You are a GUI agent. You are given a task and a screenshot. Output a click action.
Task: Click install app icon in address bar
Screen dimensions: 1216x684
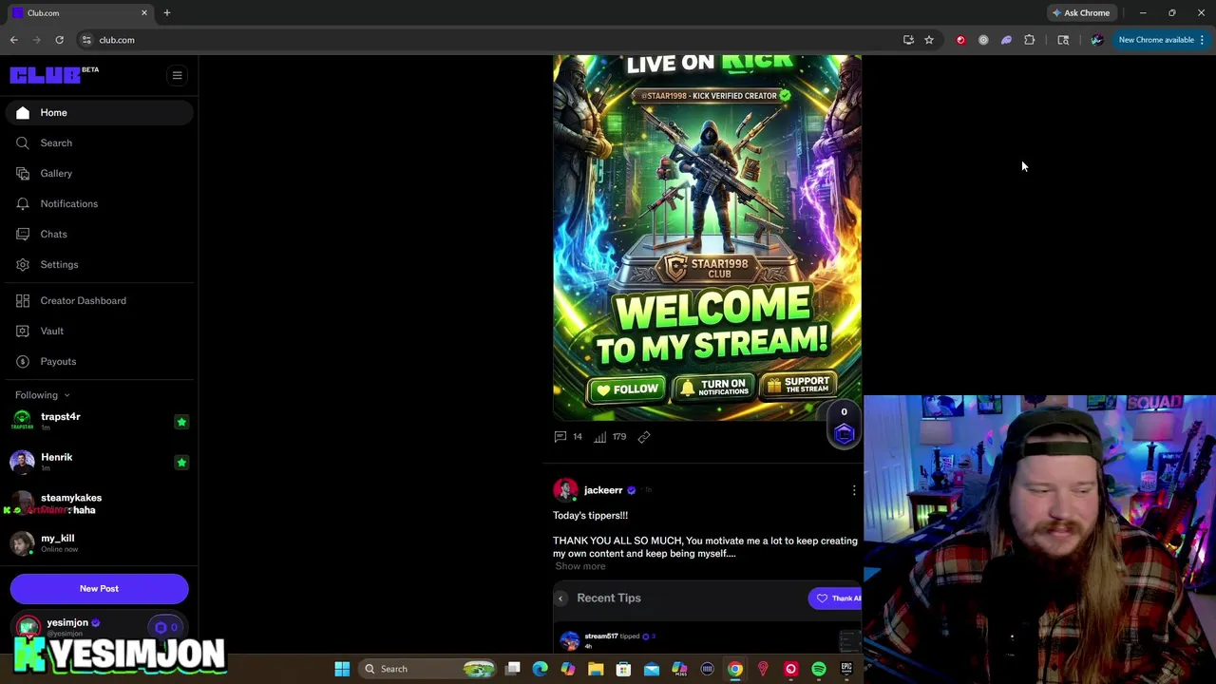coord(908,40)
